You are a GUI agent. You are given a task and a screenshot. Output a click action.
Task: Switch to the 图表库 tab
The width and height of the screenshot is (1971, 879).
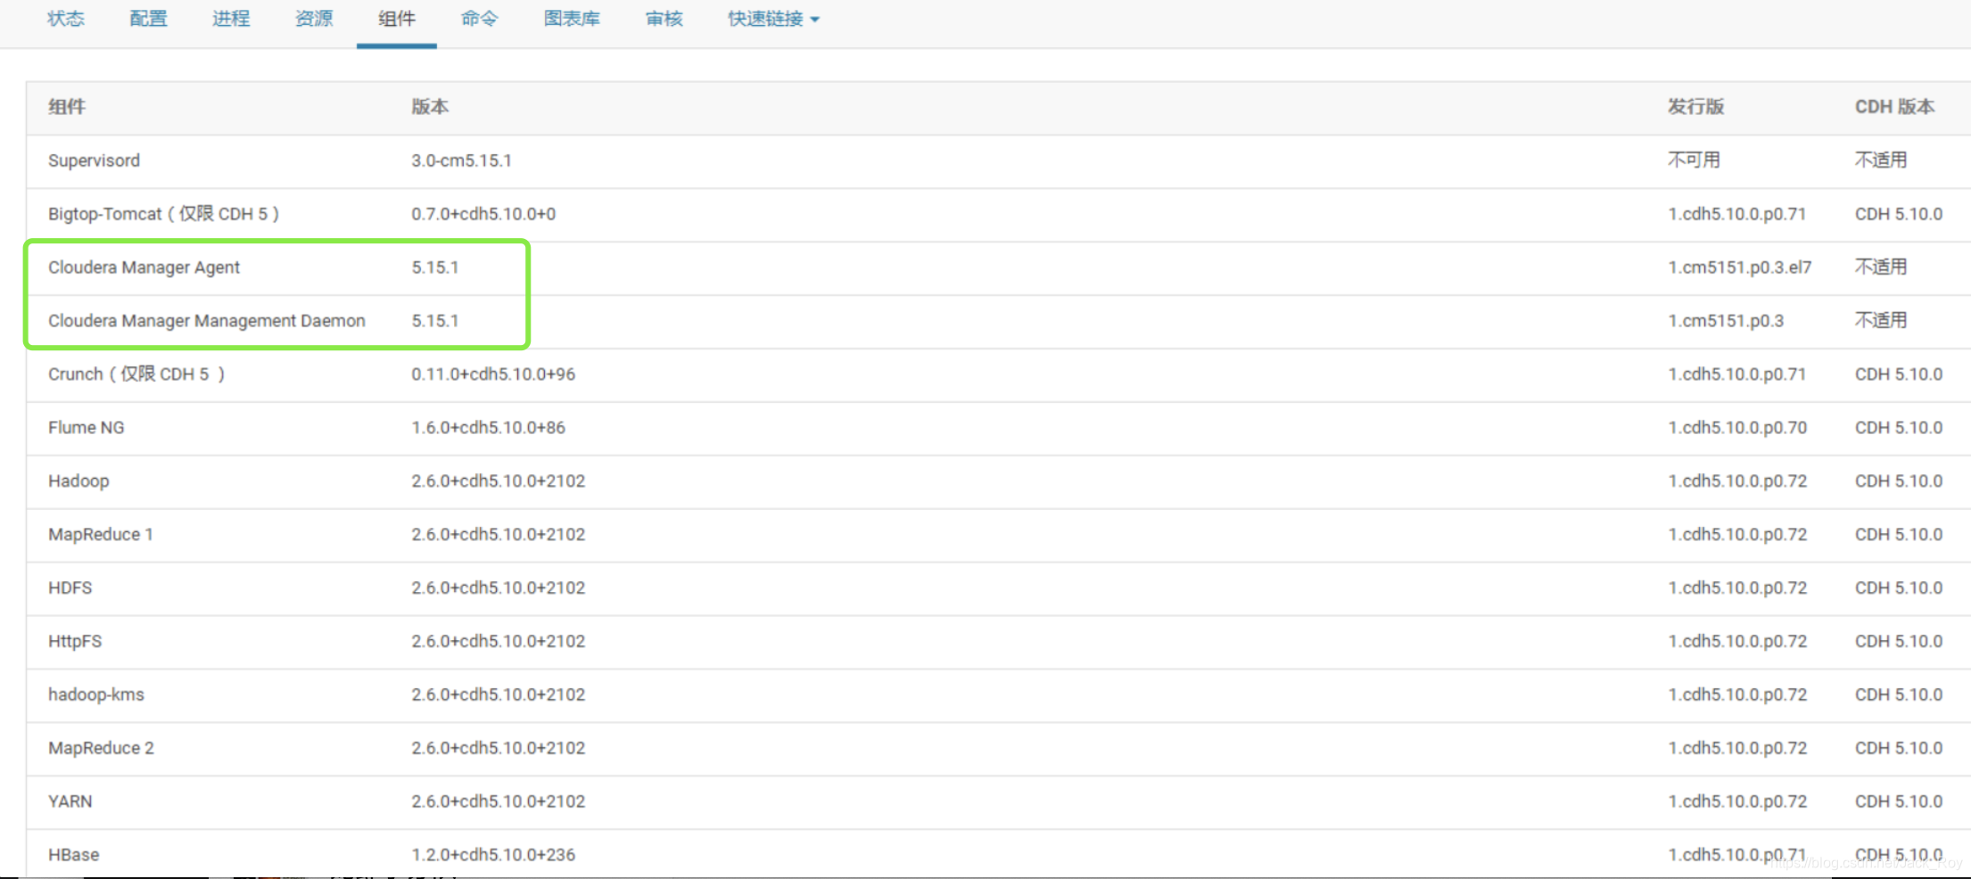572,19
